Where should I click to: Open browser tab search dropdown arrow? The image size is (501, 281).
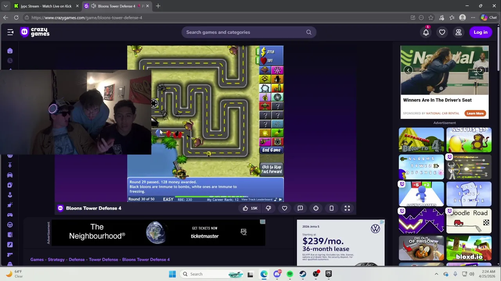pos(5,6)
